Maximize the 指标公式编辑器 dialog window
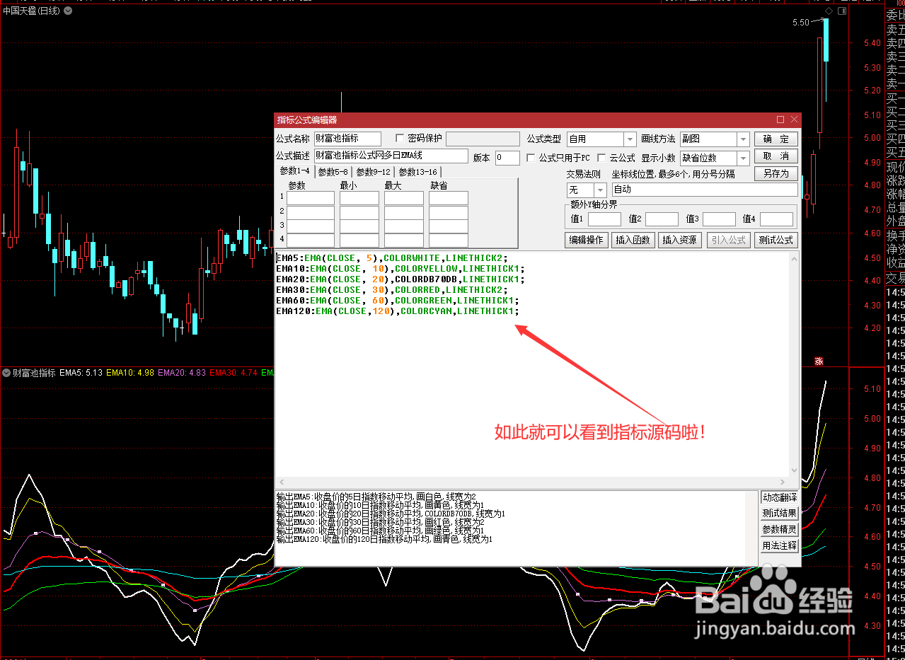This screenshot has width=905, height=660. tap(780, 120)
